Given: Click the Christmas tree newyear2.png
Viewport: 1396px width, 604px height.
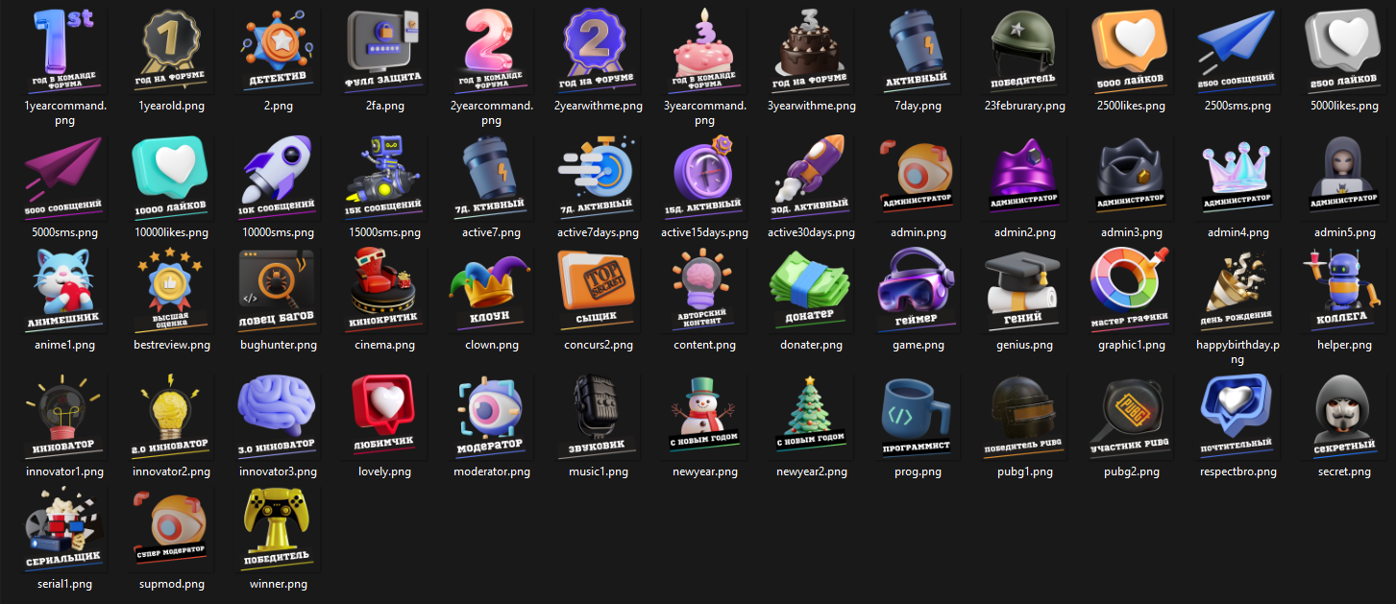Looking at the screenshot, I should coord(811,417).
